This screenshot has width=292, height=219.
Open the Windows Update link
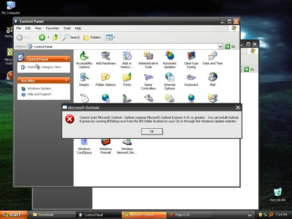coord(39,88)
